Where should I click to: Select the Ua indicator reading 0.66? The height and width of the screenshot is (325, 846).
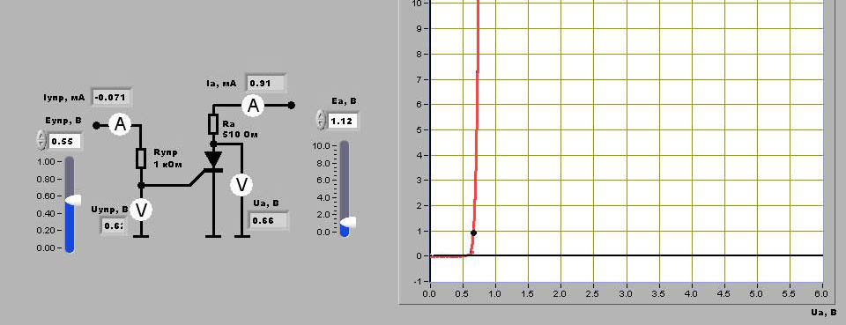tap(268, 220)
